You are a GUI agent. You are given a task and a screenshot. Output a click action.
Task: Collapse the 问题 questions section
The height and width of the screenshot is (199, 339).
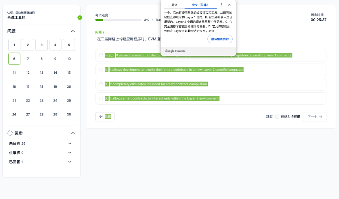(73, 31)
